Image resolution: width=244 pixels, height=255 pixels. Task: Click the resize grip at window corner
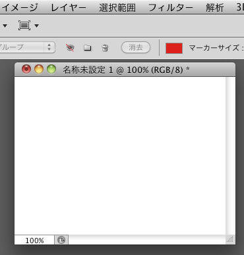click(230, 240)
